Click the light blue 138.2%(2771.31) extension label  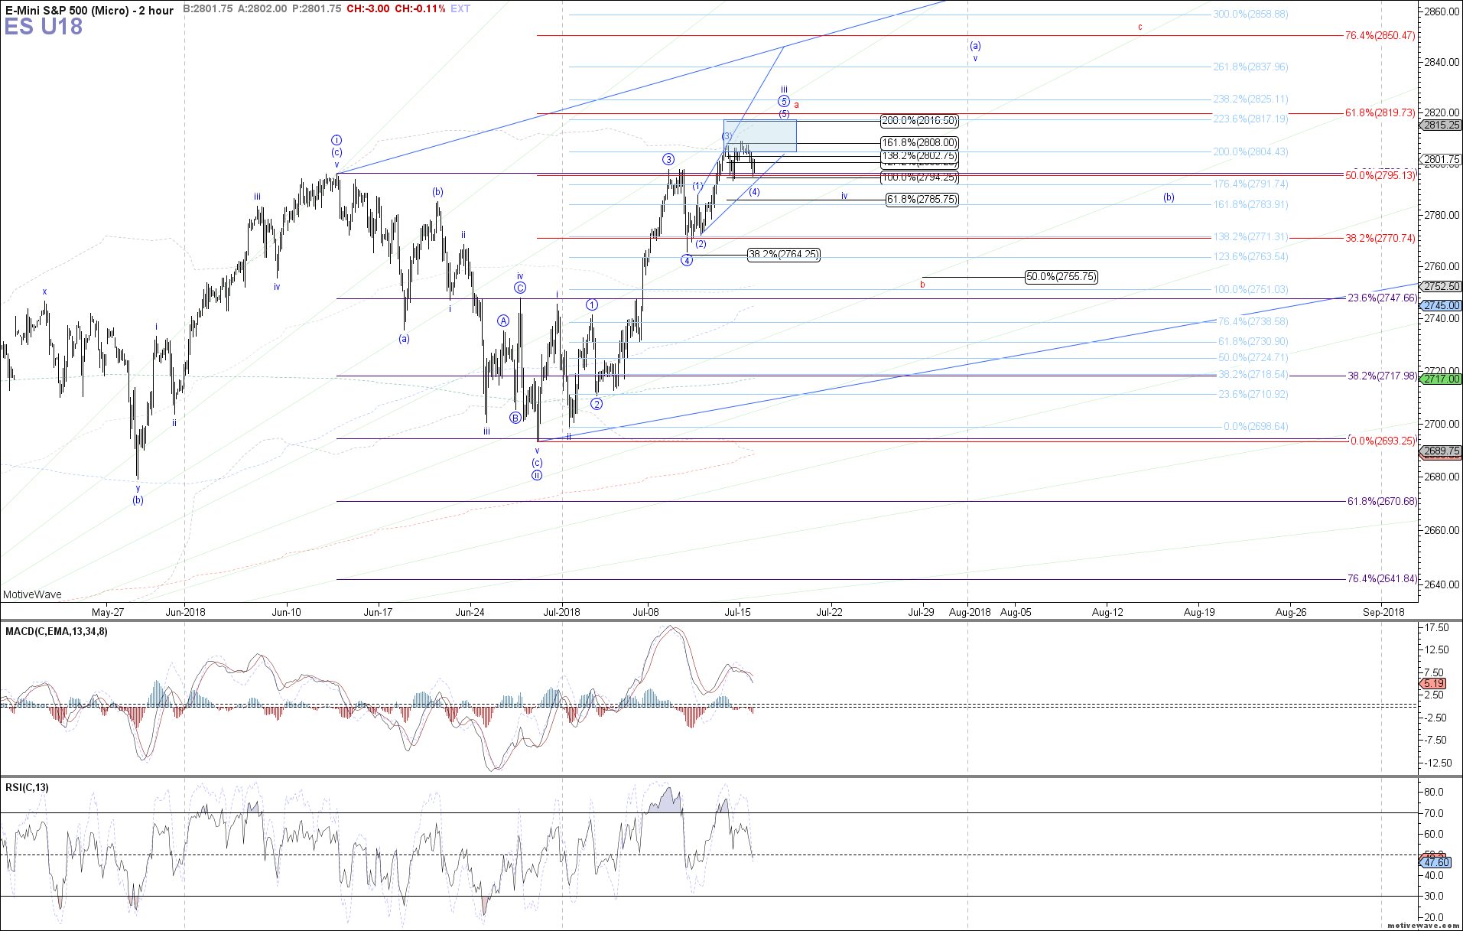(x=1250, y=237)
